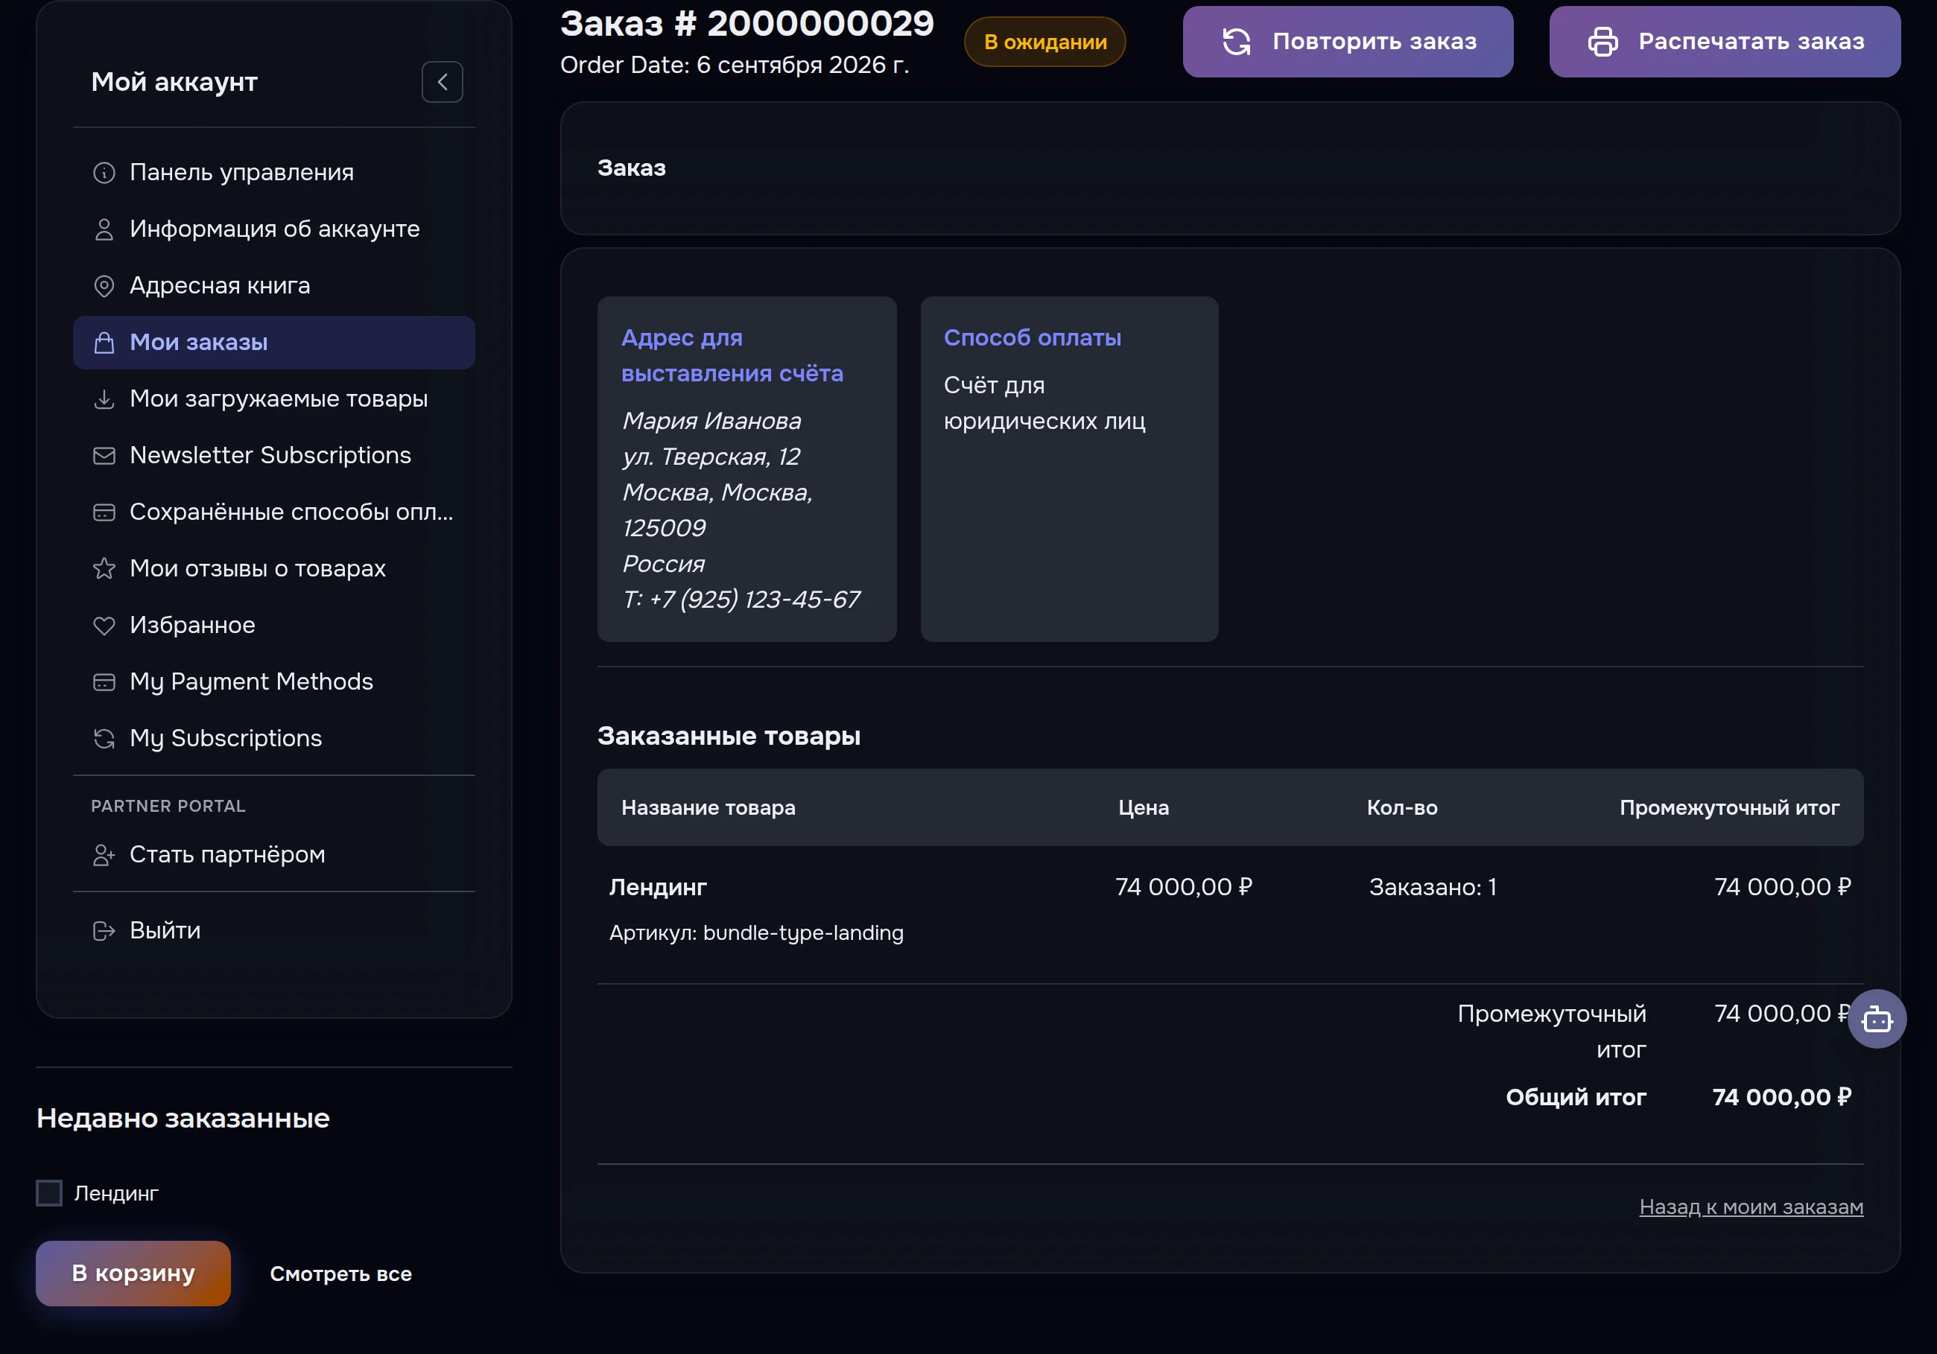Click Счёт для юридических лиц text

(1044, 402)
